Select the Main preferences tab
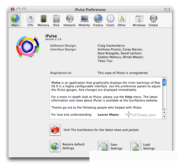Screen dimensions: 180x165 click(x=15, y=20)
